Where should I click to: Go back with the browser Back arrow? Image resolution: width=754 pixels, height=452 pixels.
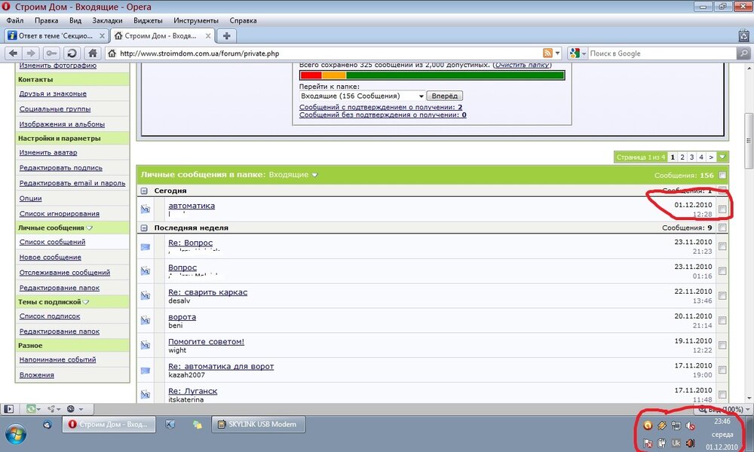[14, 53]
